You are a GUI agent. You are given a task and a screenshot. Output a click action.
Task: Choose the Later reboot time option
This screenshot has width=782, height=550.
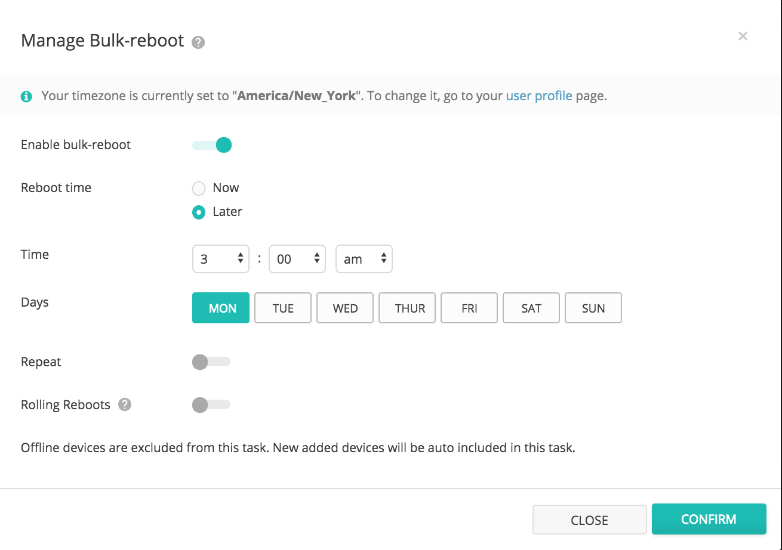pyautogui.click(x=199, y=212)
